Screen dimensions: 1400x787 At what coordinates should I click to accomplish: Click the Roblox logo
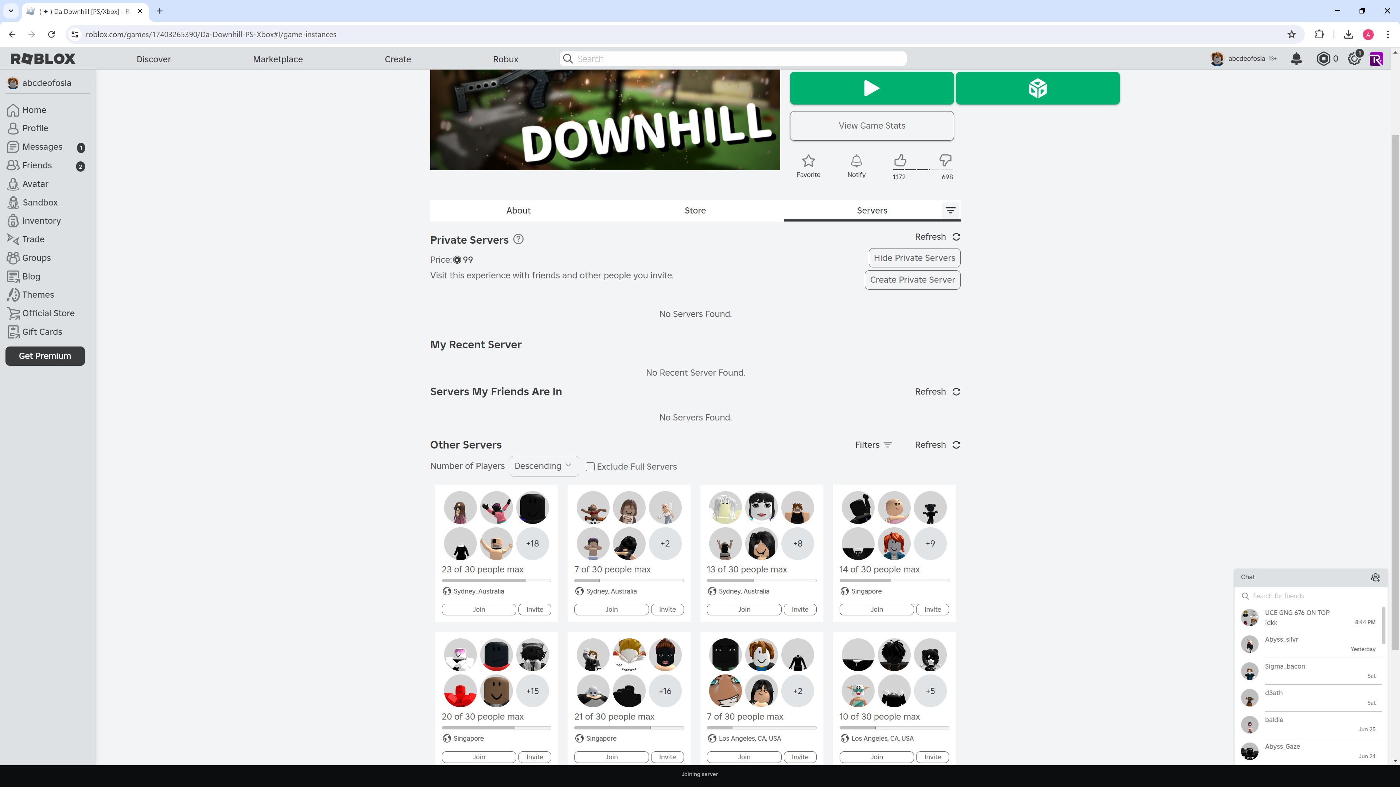click(43, 59)
